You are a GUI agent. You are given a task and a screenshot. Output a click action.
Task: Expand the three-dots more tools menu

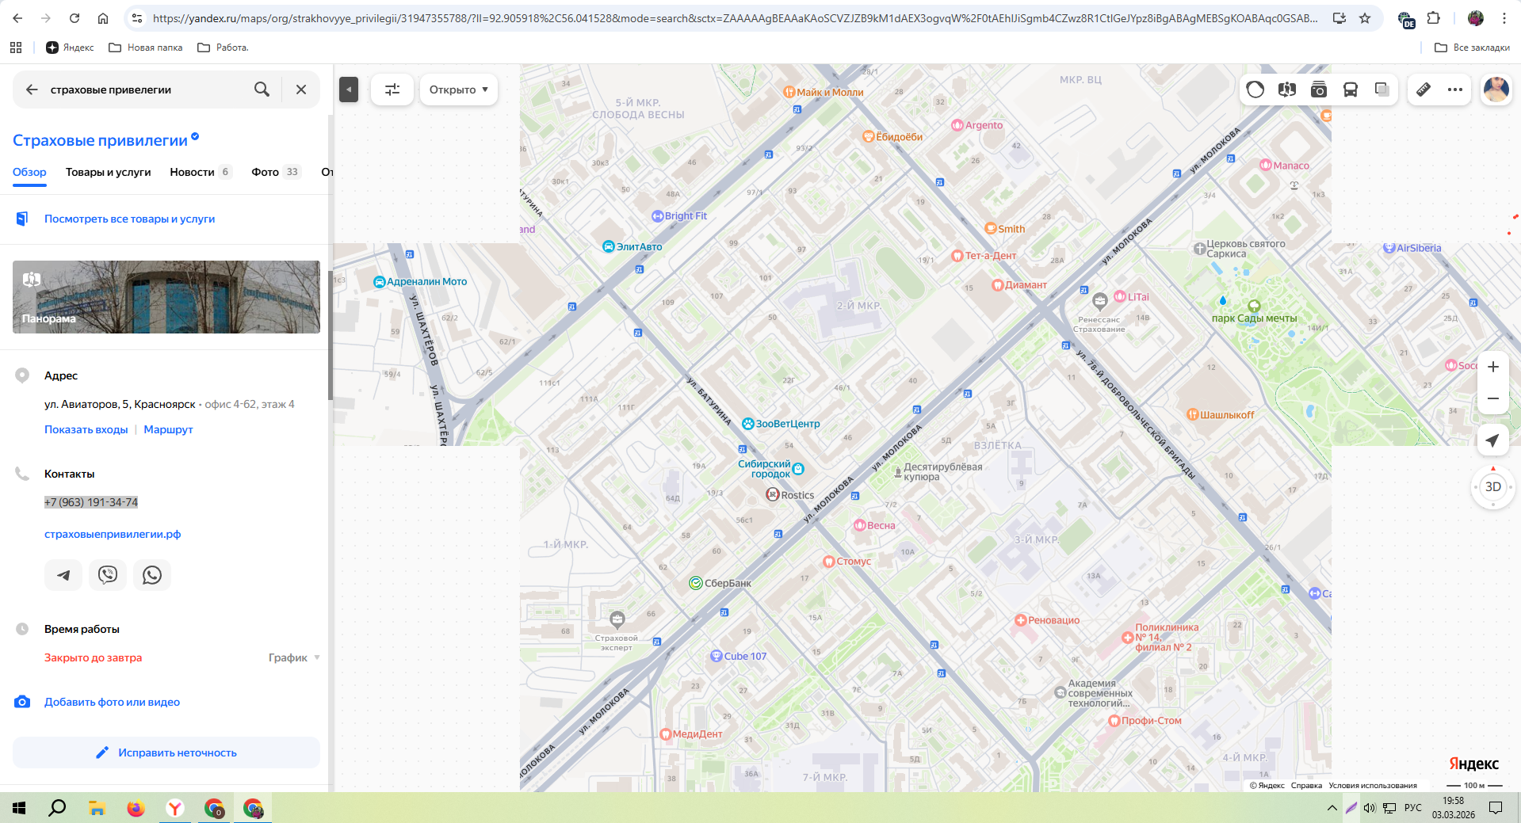(1455, 90)
